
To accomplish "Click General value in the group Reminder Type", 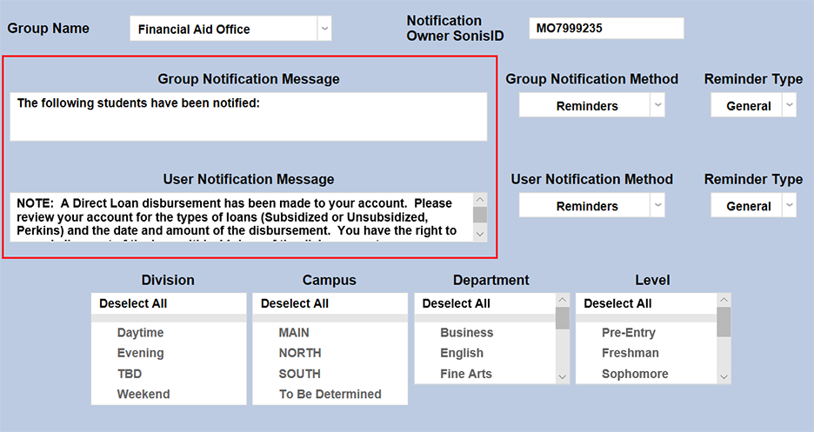I will click(x=748, y=106).
